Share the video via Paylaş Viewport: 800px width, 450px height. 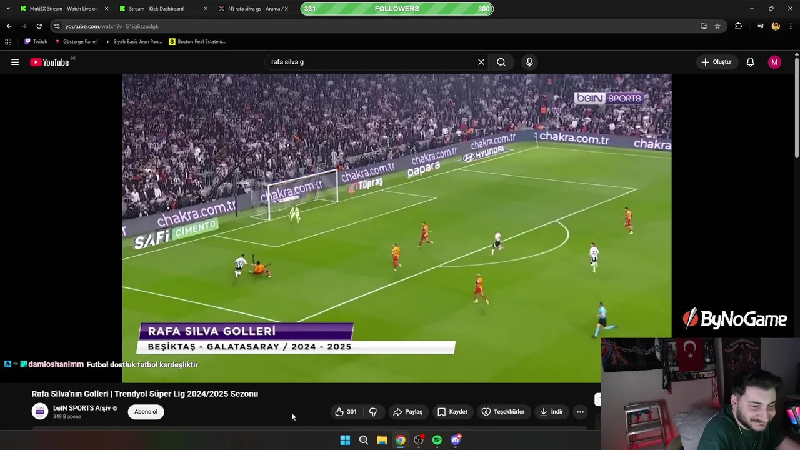pyautogui.click(x=408, y=412)
